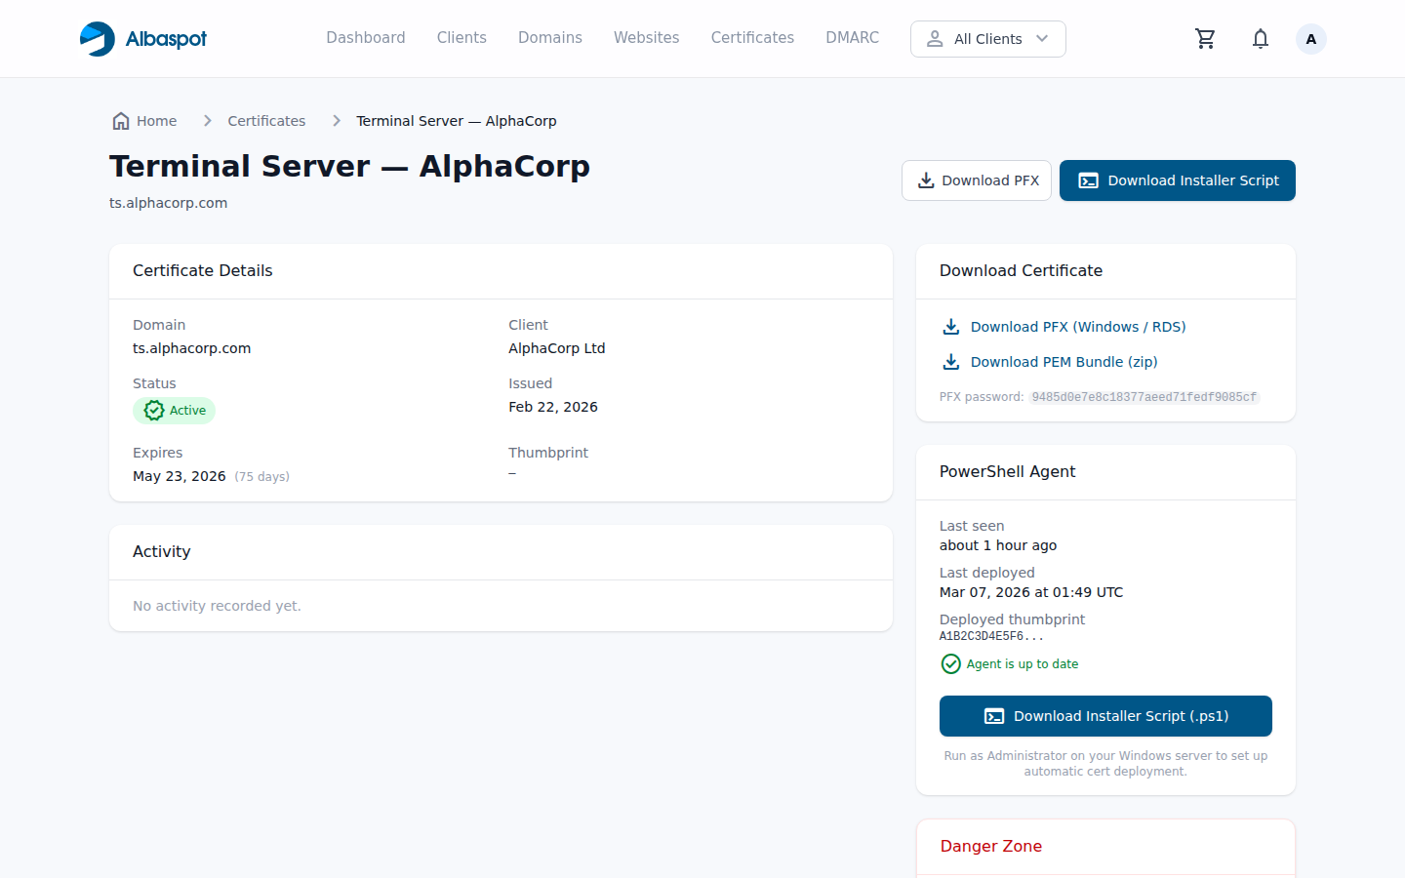Click the Albaspot logo
The image size is (1405, 878).
[142, 39]
